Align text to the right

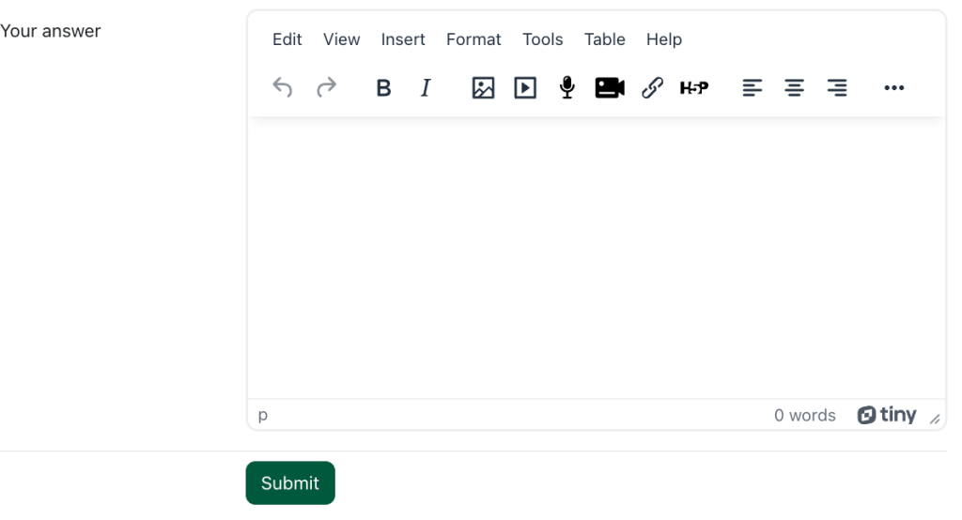click(837, 88)
